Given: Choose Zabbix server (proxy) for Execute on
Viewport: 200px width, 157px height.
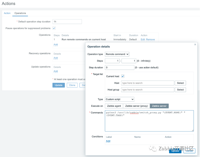Looking at the screenshot, I should (136, 106).
